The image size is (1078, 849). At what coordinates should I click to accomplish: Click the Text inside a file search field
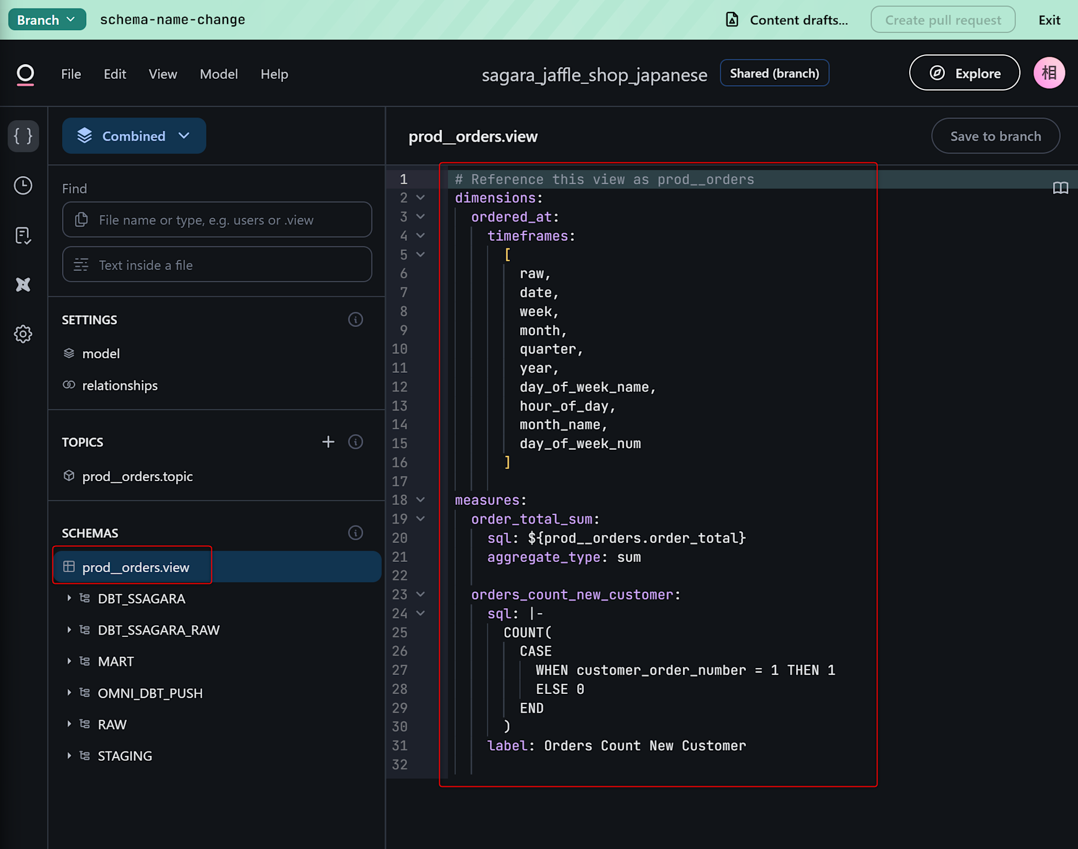point(217,265)
